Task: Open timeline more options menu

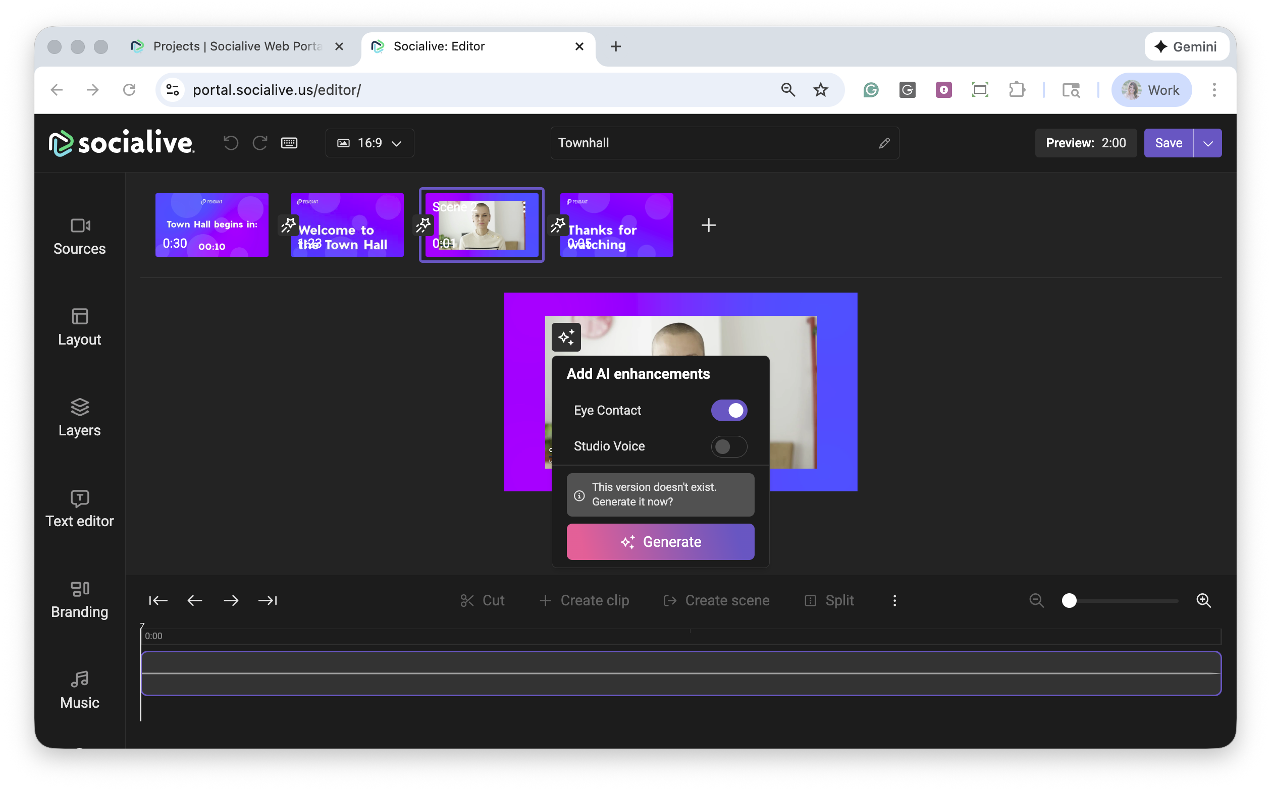Action: tap(894, 601)
